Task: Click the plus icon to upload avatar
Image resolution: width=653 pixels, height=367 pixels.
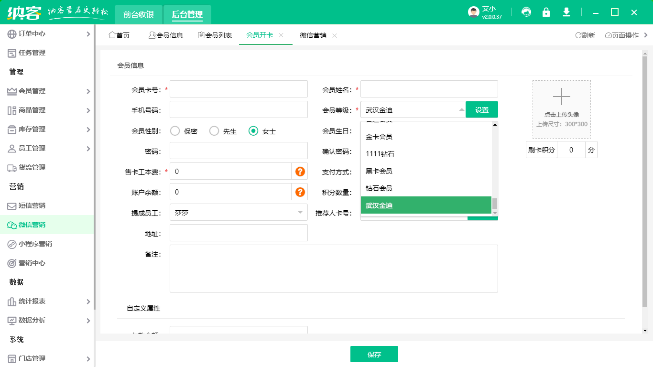Action: pos(562,97)
